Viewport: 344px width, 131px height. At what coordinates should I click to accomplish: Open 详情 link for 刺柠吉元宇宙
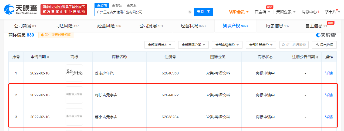329,95
